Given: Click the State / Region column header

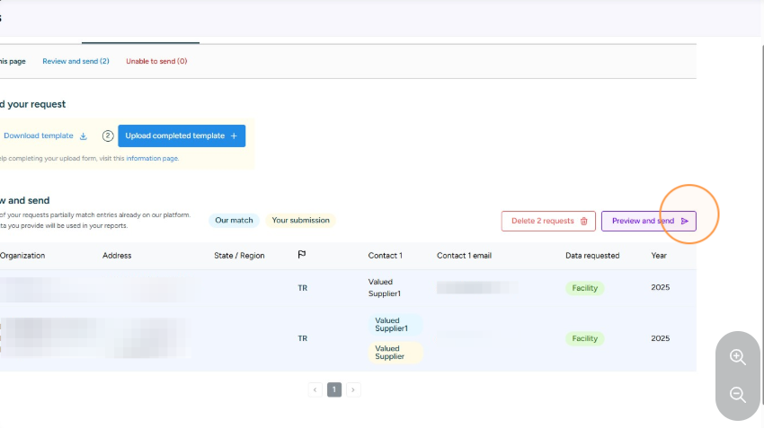Looking at the screenshot, I should [239, 256].
